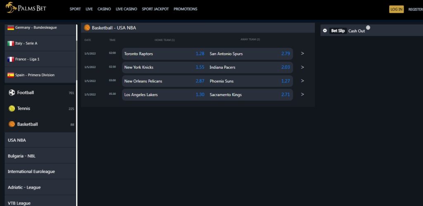Click the Spain flag icon
The height and width of the screenshot is (206, 423).
click(x=11, y=75)
